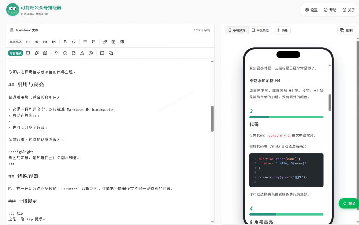Image resolution: width=359 pixels, height=225 pixels.
Task: Click the dark code block in the phone preview
Action: (x=286, y=170)
